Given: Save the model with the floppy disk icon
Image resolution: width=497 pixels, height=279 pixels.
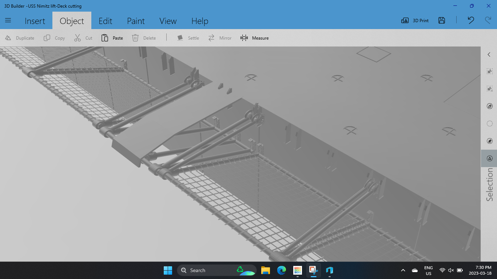Looking at the screenshot, I should 442,20.
